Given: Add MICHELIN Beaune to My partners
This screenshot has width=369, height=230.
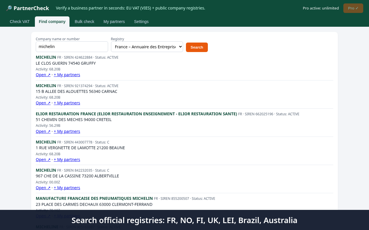Looking at the screenshot, I should [x=67, y=160].
